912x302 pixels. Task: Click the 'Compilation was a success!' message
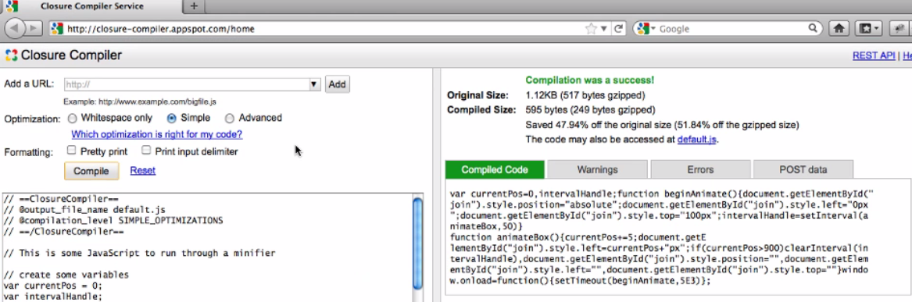tap(590, 80)
